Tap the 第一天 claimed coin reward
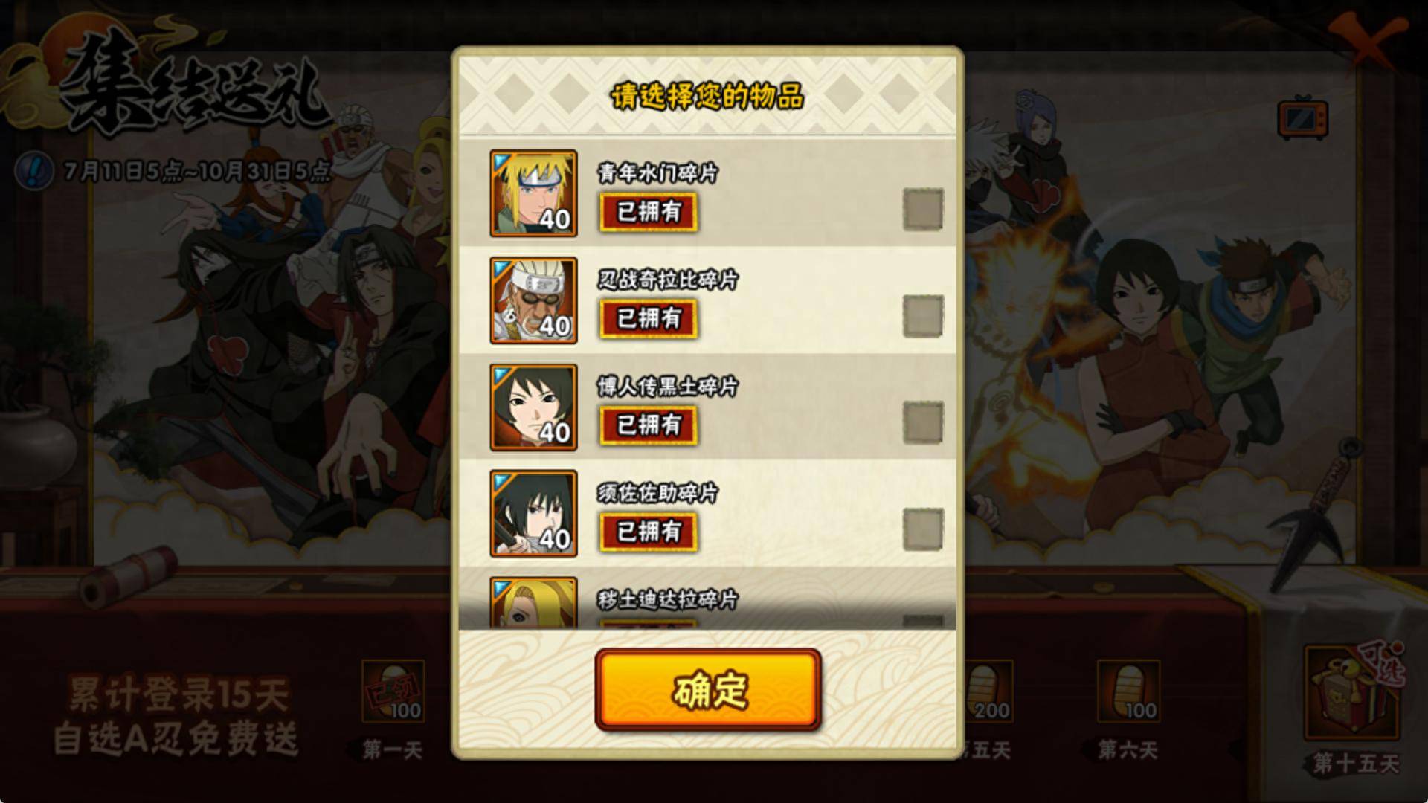Viewport: 1428px width, 803px height. [393, 691]
